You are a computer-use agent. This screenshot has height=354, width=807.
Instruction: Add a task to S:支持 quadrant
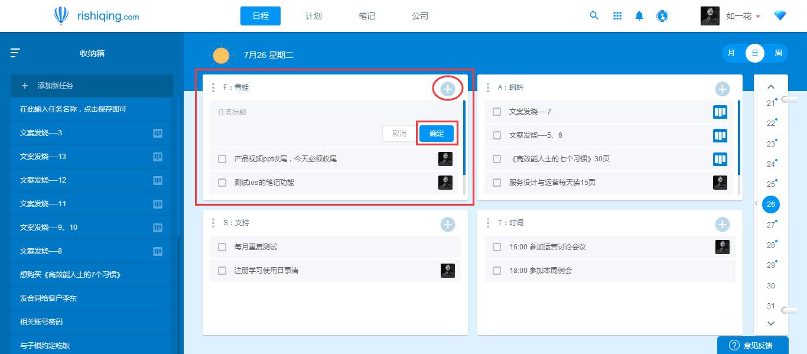448,224
